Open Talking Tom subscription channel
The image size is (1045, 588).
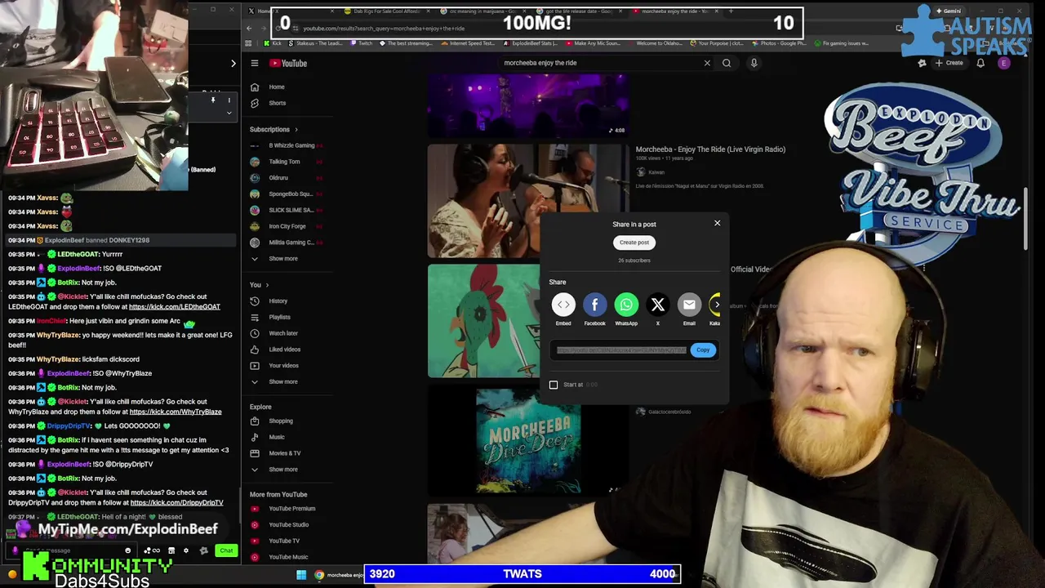pos(284,162)
